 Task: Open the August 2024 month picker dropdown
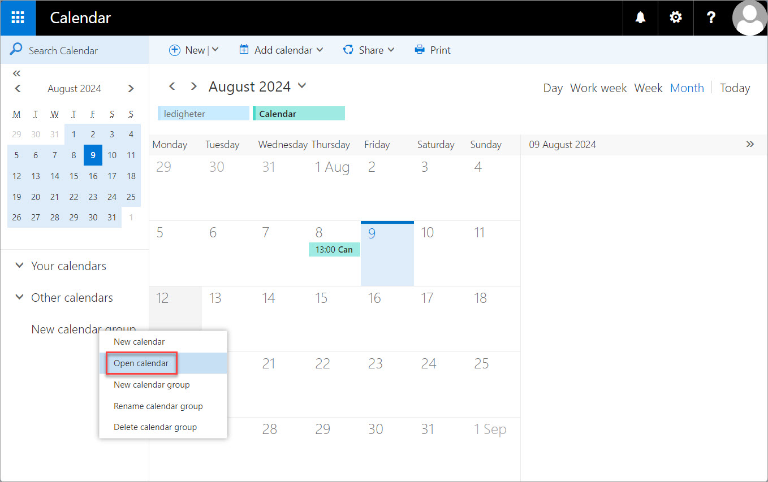302,86
